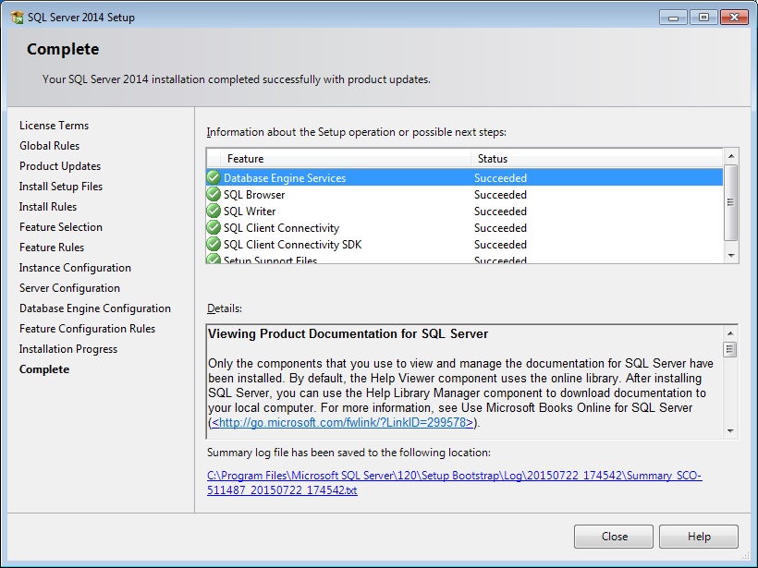Viewport: 758px width, 568px height.
Task: Click the Close button
Action: pos(613,537)
